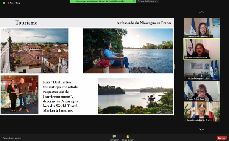Open Paramètres audio settings
This screenshot has height=141, width=229.
(12, 138)
